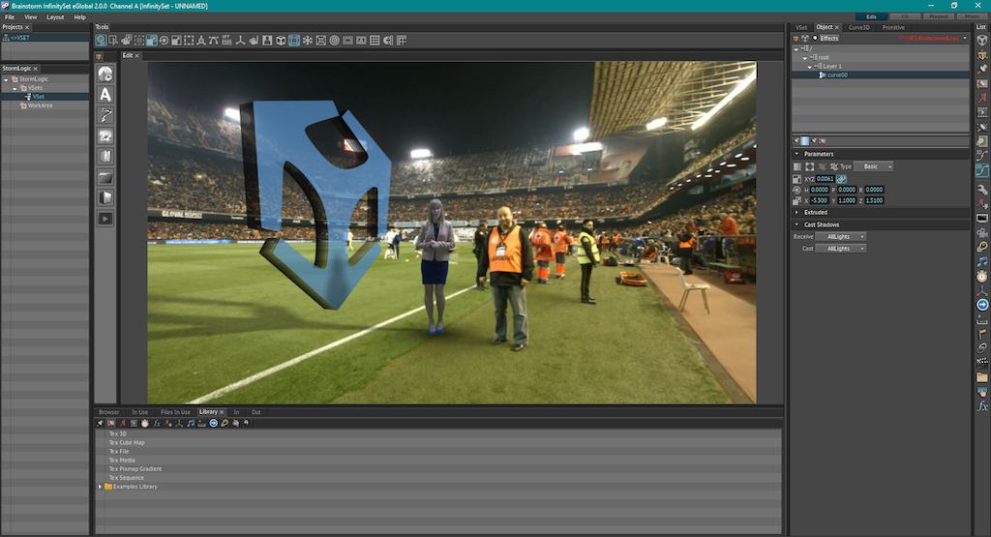Viewport: 991px width, 537px height.
Task: Click the music note icon in Library toolbar
Action: (190, 423)
